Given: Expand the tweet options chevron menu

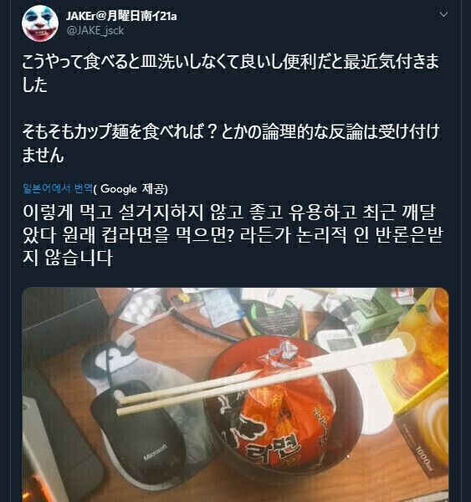Looking at the screenshot, I should [x=443, y=14].
